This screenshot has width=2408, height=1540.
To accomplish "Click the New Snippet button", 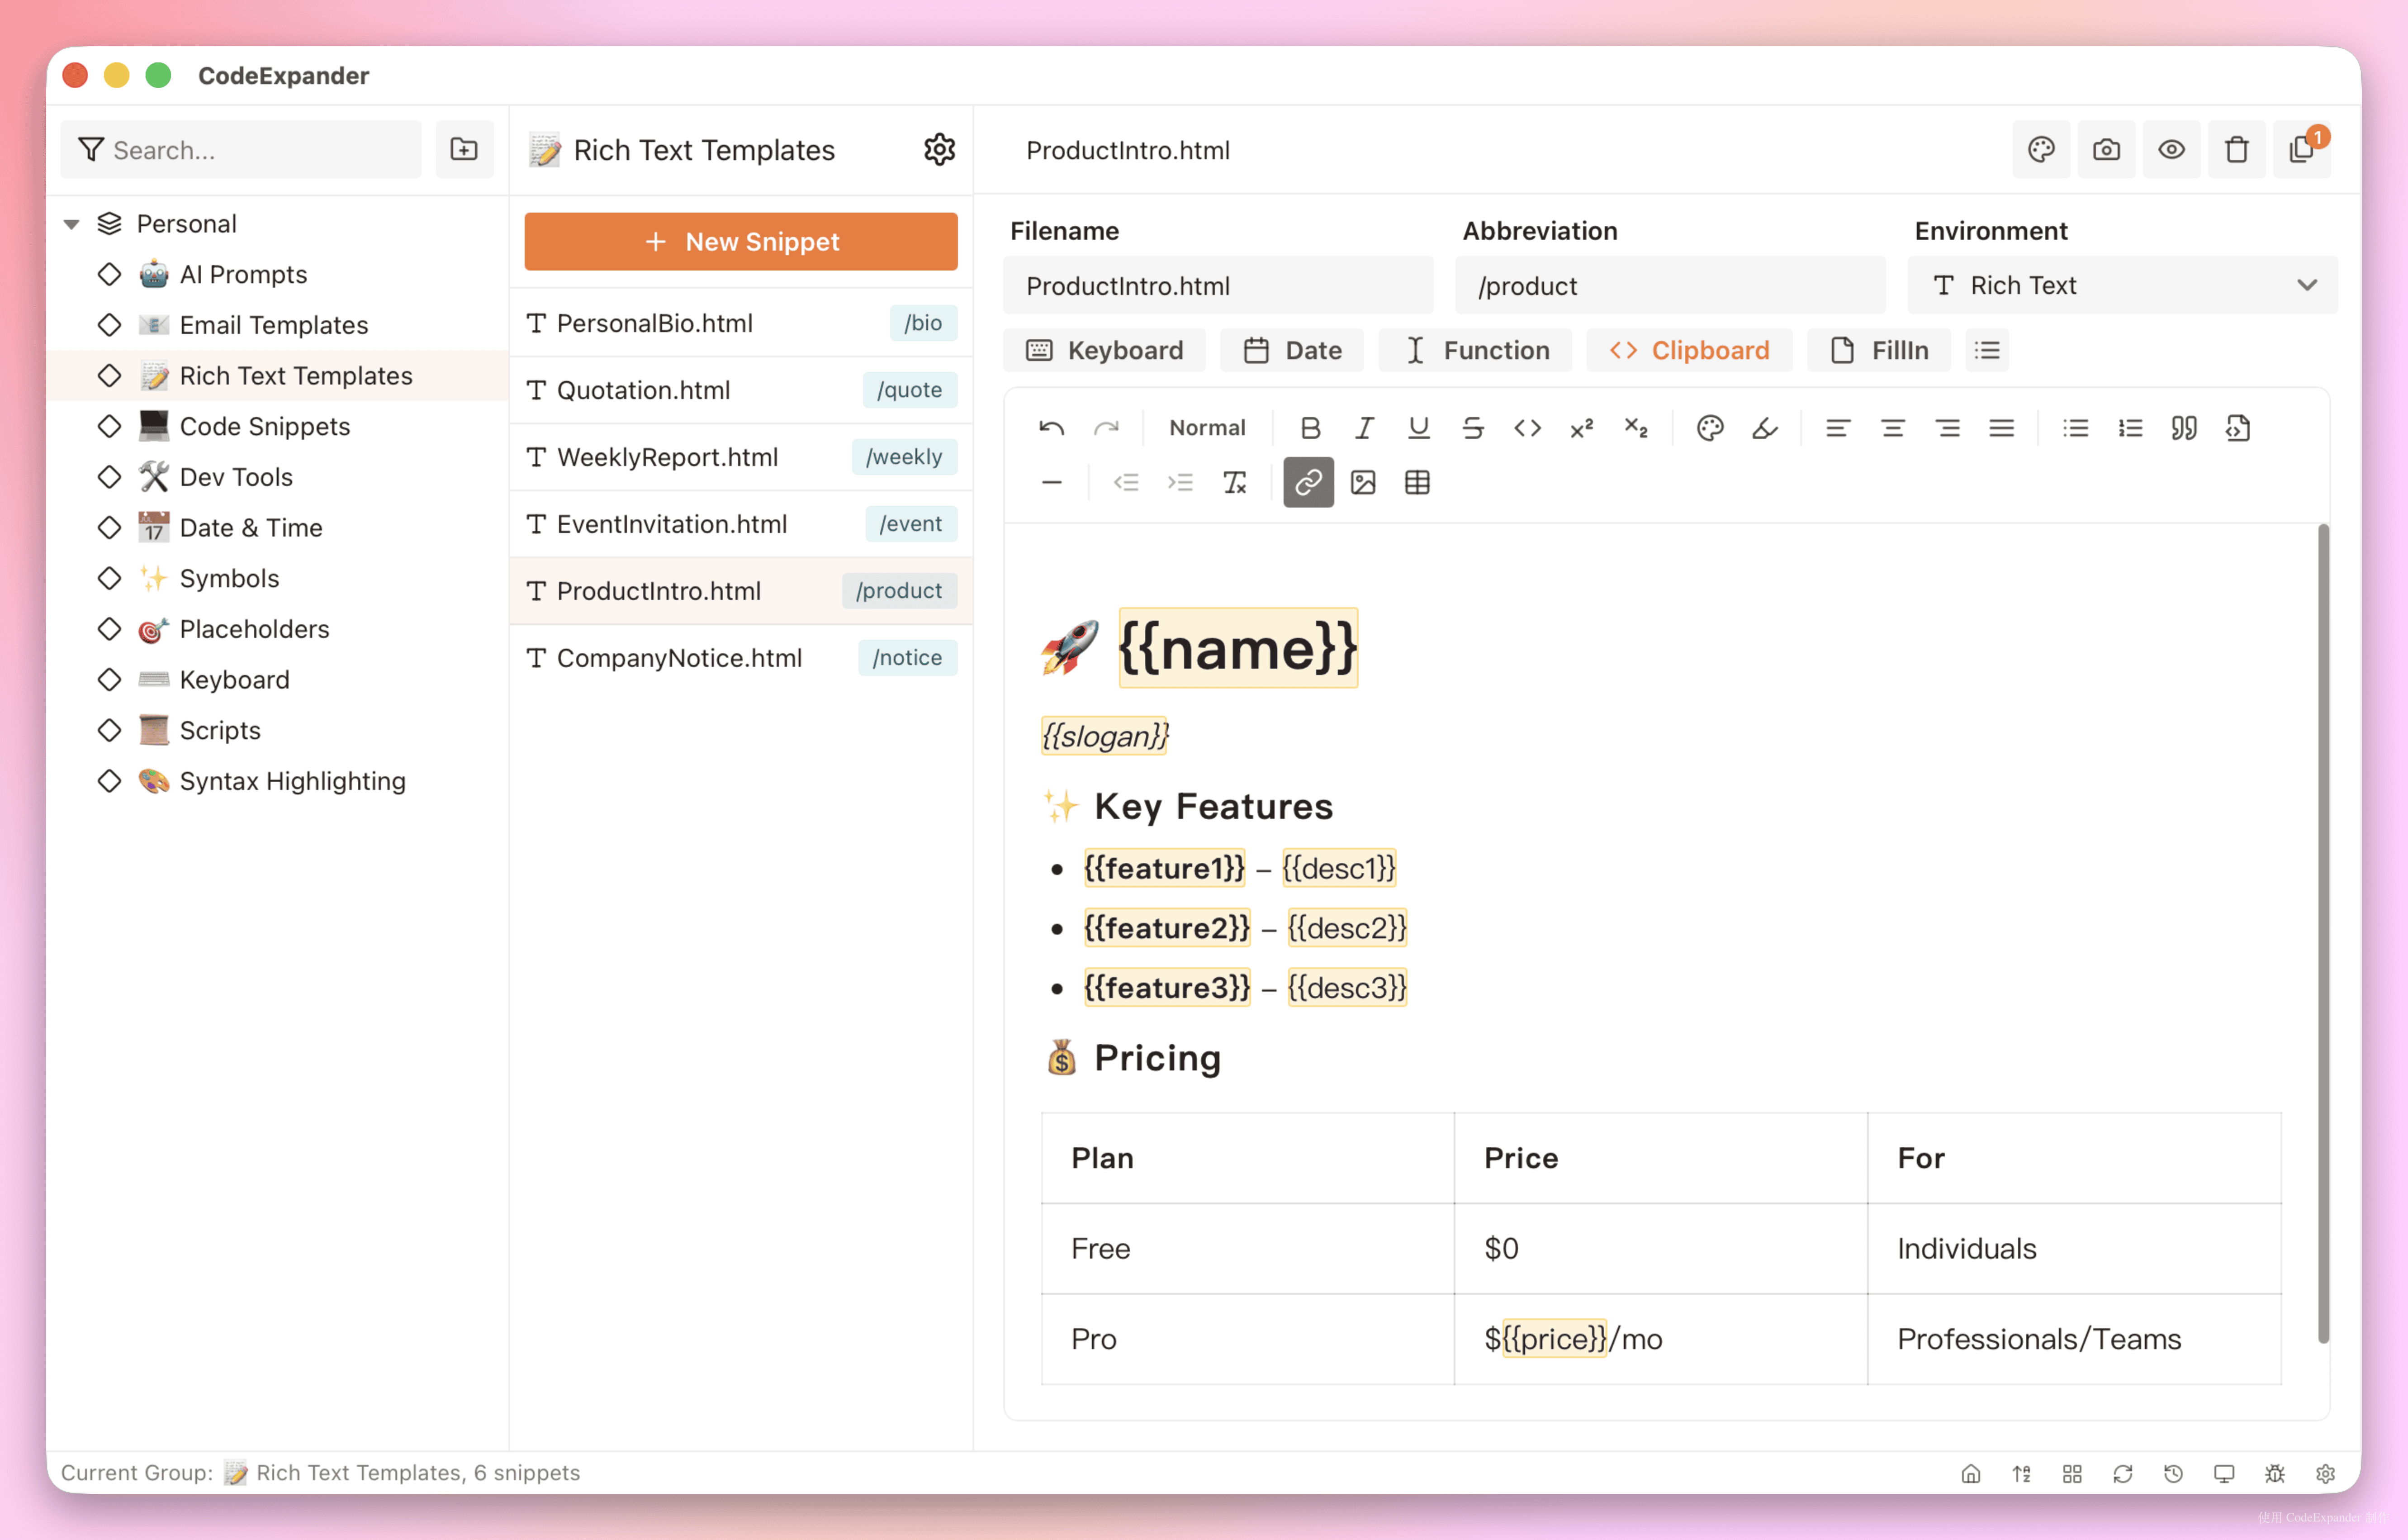I will click(741, 241).
